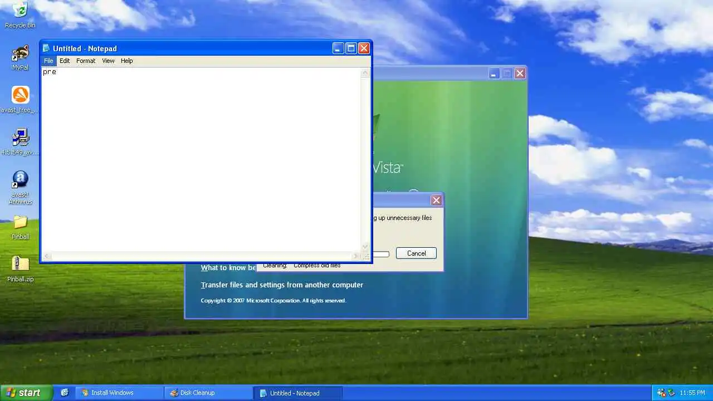This screenshot has width=713, height=401.
Task: Open the Edit menu in Notepad
Action: 65,61
